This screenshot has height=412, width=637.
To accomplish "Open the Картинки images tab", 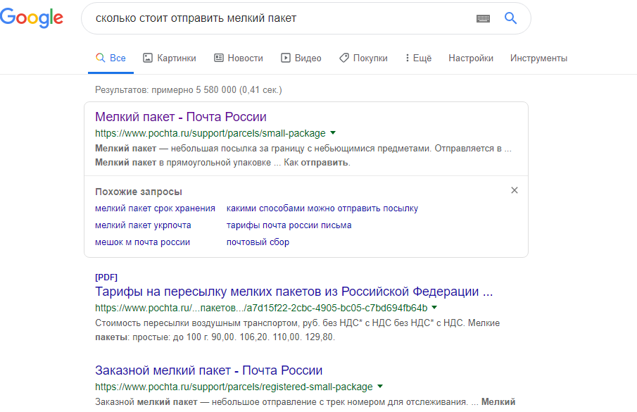I will coord(170,58).
